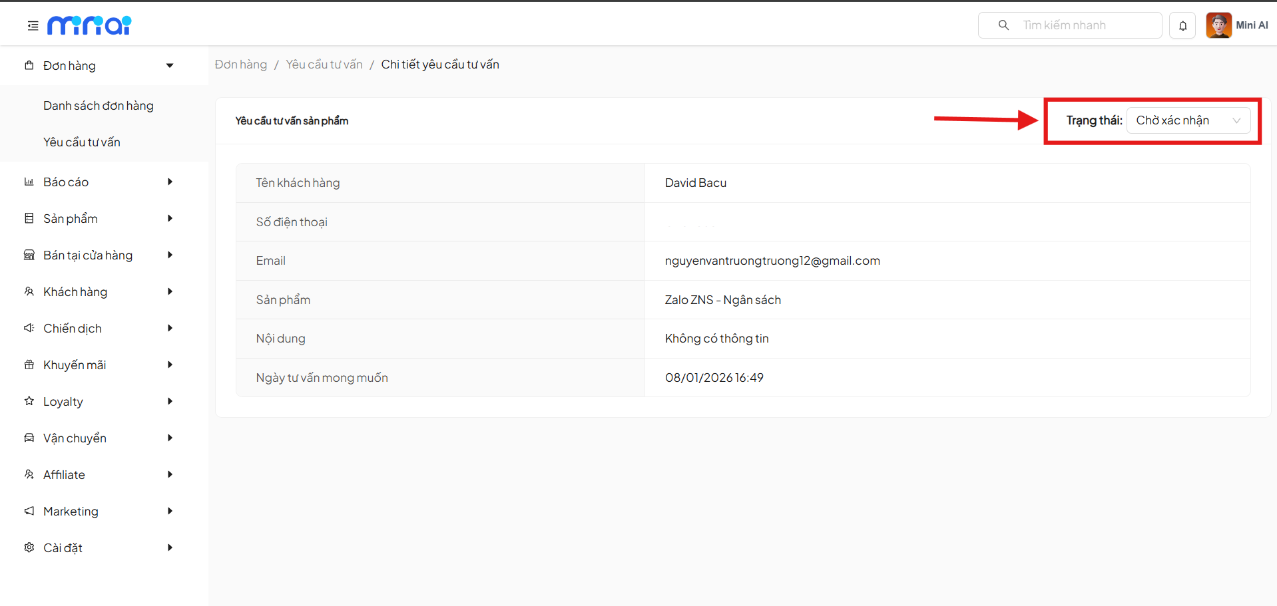Collapse the Đơn hàng menu arrow
The image size is (1277, 606).
[170, 66]
